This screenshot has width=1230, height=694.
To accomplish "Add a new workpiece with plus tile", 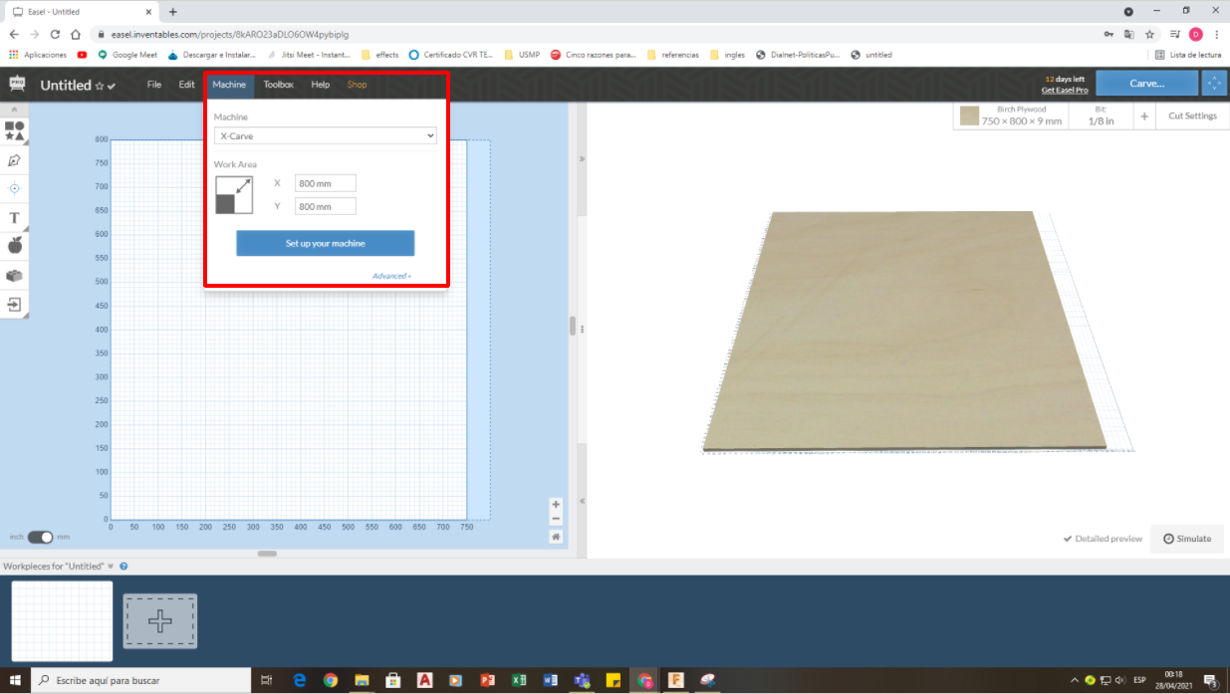I will click(160, 621).
